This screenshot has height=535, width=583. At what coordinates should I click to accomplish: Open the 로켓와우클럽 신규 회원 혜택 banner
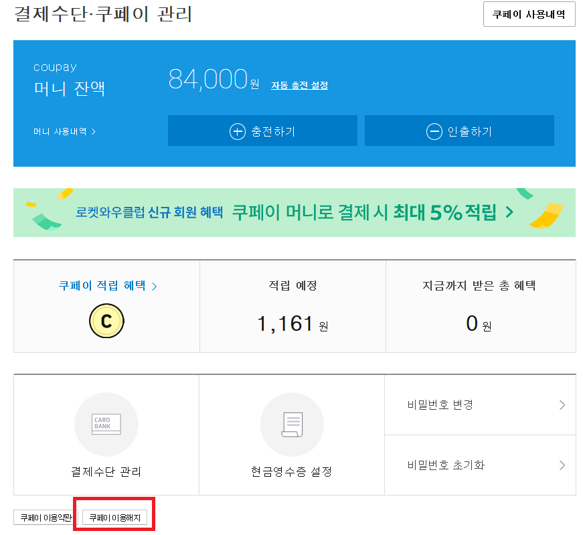pos(295,212)
